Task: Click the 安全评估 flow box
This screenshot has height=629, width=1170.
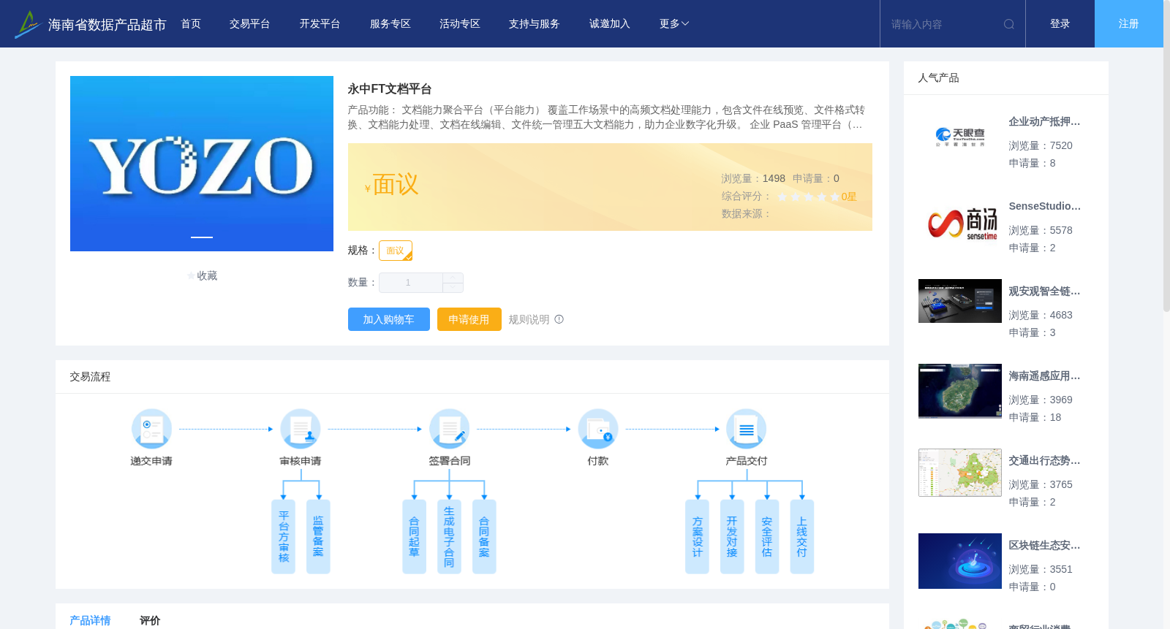Action: [x=767, y=537]
